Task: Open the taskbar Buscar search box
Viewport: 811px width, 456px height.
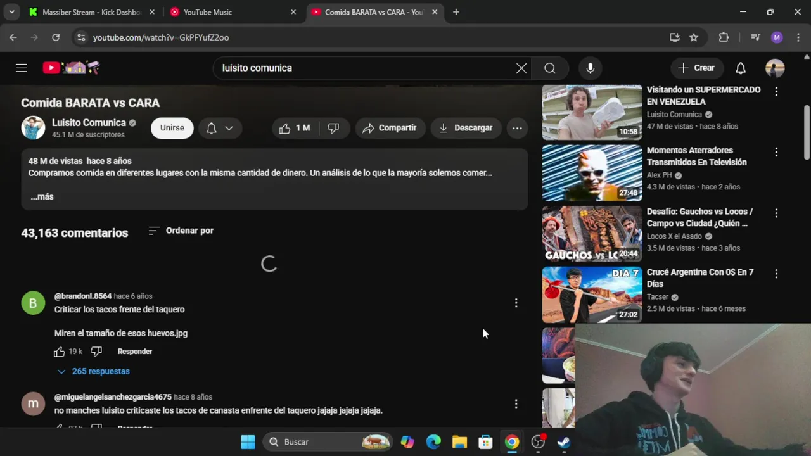Action: click(328, 442)
